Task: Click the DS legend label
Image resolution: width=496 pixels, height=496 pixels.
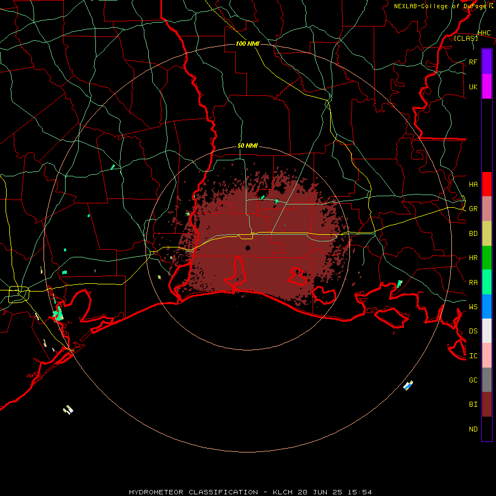Action: pyautogui.click(x=473, y=331)
